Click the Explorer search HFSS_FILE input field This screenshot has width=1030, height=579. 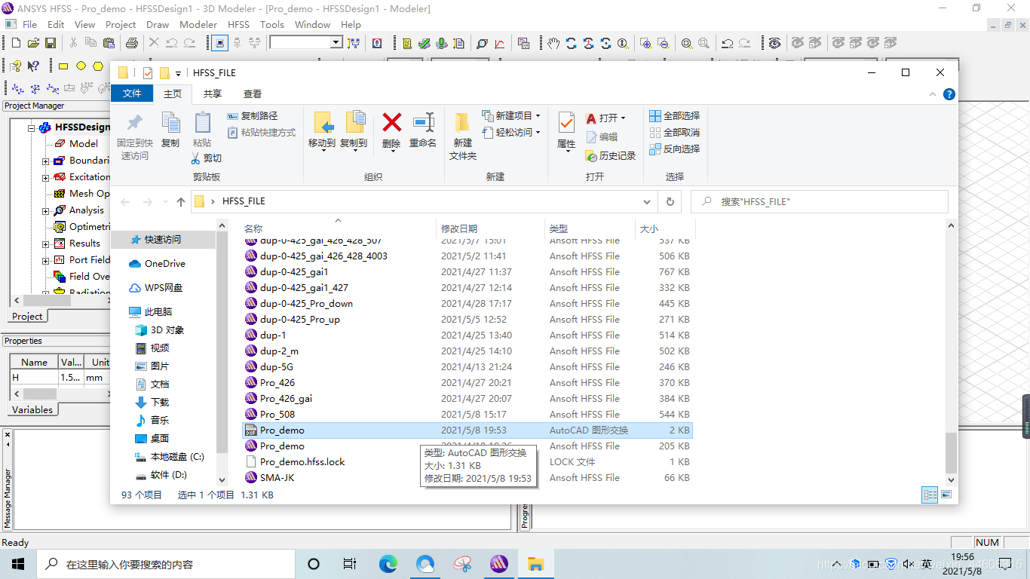[x=819, y=201]
